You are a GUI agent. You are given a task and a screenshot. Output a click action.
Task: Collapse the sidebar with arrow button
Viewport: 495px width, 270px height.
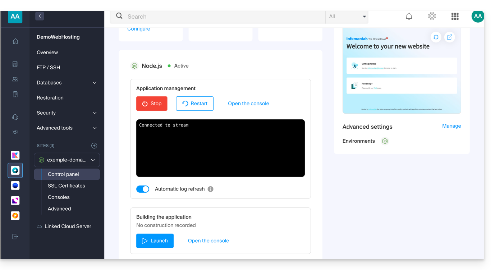pos(40,16)
